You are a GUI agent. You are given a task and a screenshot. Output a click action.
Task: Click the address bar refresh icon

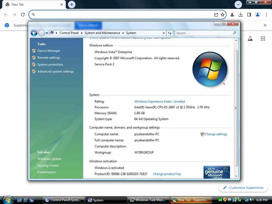tap(170, 33)
